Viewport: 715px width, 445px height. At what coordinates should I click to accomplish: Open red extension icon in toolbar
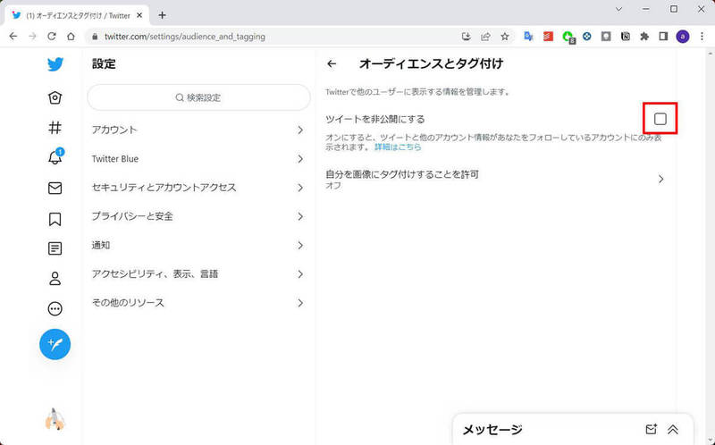point(548,37)
